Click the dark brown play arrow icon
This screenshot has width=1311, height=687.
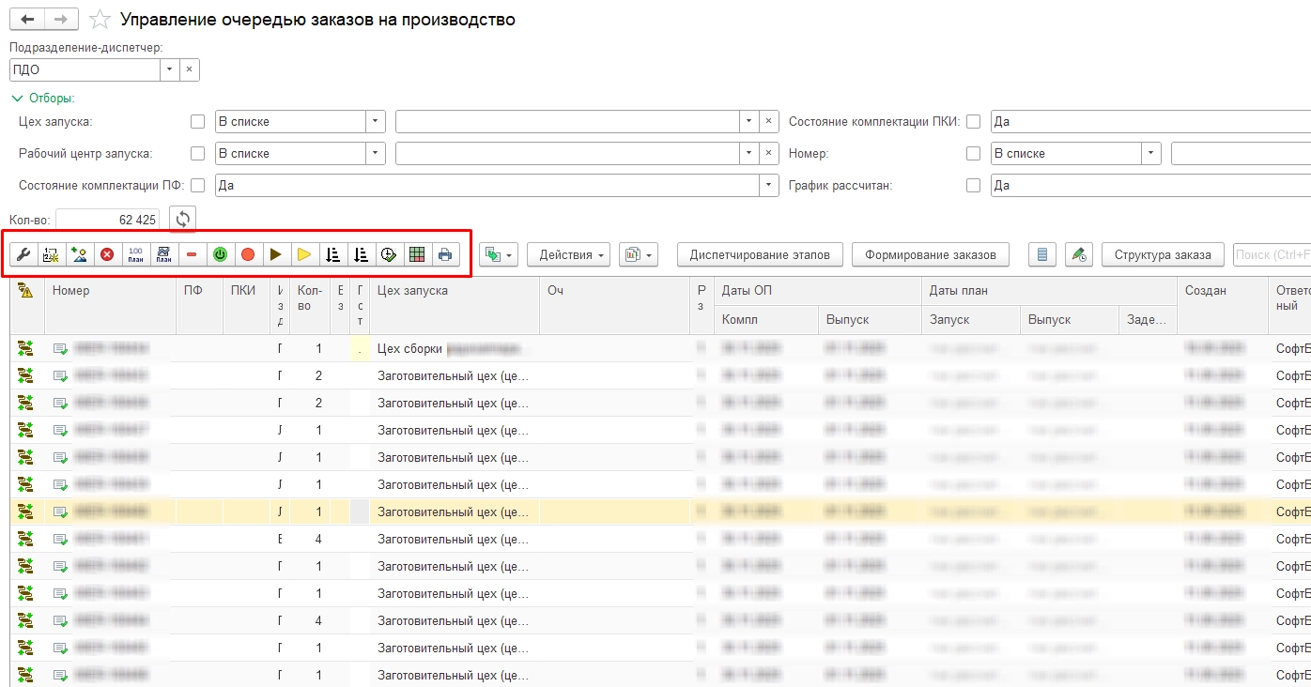click(276, 254)
